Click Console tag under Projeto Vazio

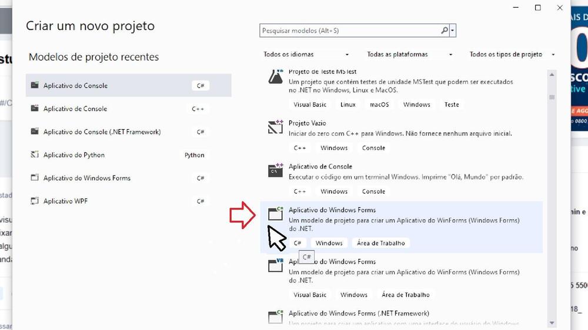373,148
